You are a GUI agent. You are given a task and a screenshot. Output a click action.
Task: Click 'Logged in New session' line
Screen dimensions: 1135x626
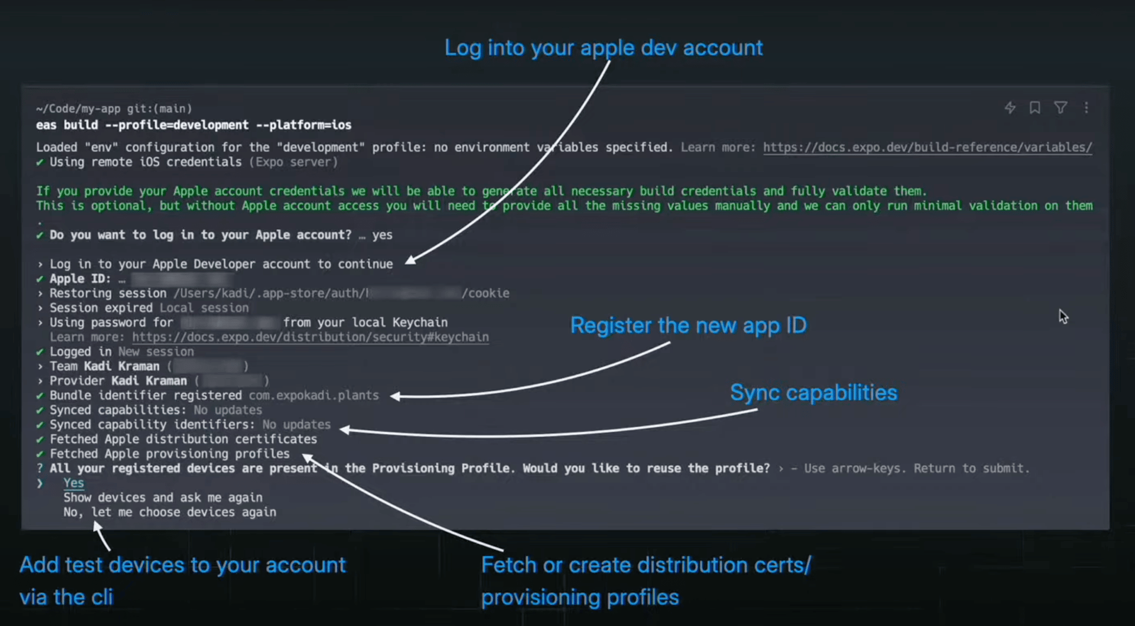[115, 351]
